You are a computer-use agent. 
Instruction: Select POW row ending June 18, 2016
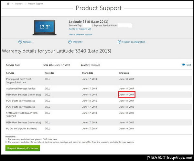pyautogui.click(x=99, y=107)
